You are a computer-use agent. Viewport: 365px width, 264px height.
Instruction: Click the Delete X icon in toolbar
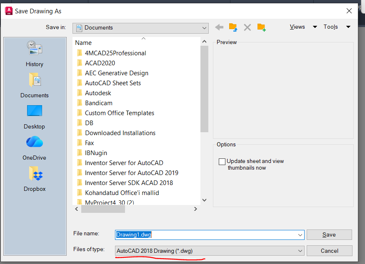tap(247, 27)
